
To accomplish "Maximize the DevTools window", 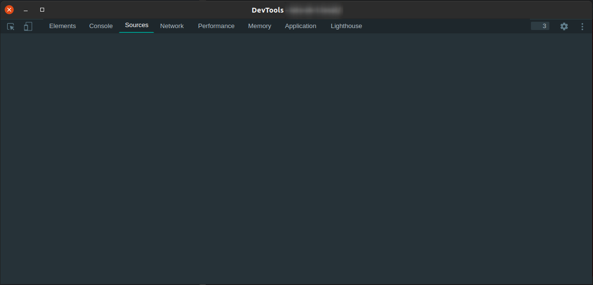I will (42, 9).
